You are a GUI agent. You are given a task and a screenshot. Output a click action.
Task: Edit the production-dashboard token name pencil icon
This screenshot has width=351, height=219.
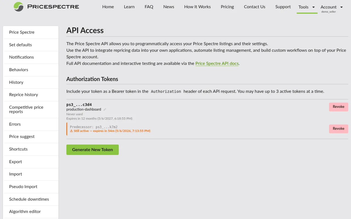[105, 109]
